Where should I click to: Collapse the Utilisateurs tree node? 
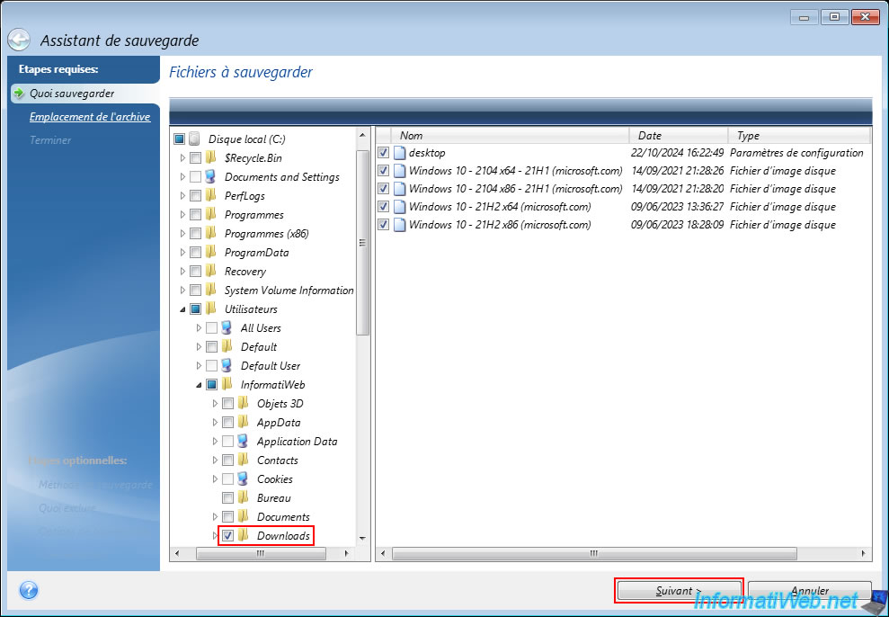pos(183,309)
